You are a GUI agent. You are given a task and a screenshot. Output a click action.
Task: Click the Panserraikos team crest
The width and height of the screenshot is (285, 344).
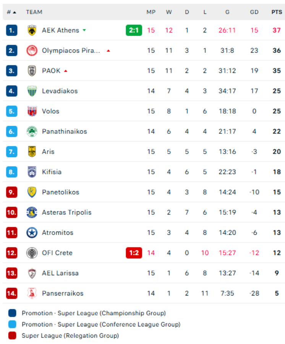(32, 293)
